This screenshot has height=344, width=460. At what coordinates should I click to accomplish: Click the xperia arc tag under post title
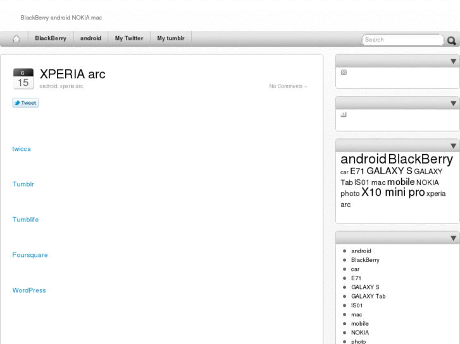click(71, 86)
